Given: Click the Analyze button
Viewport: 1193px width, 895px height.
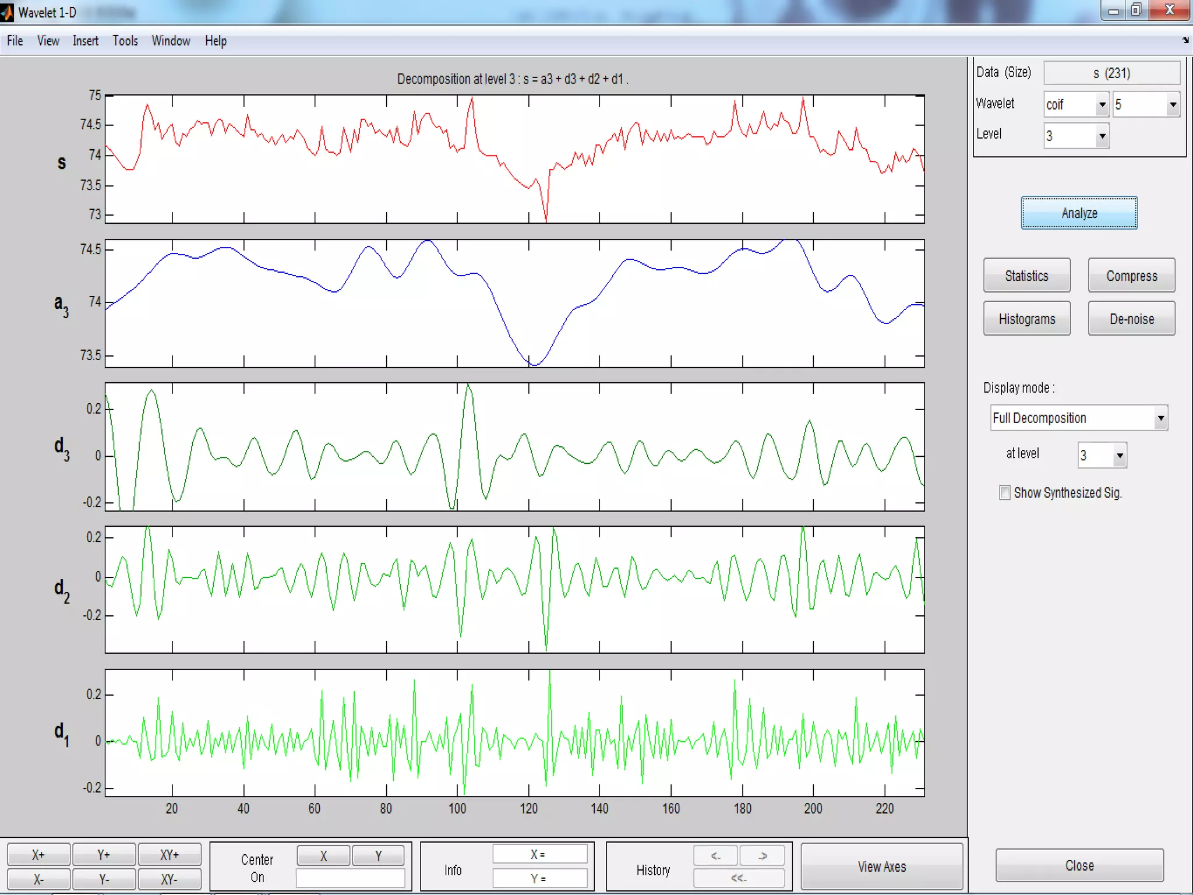Looking at the screenshot, I should tap(1079, 213).
